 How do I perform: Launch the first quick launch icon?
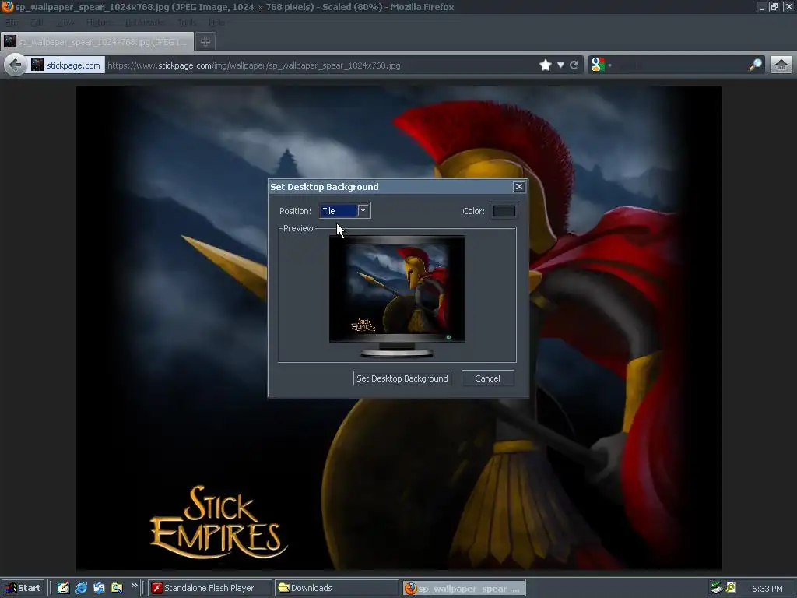(x=63, y=588)
